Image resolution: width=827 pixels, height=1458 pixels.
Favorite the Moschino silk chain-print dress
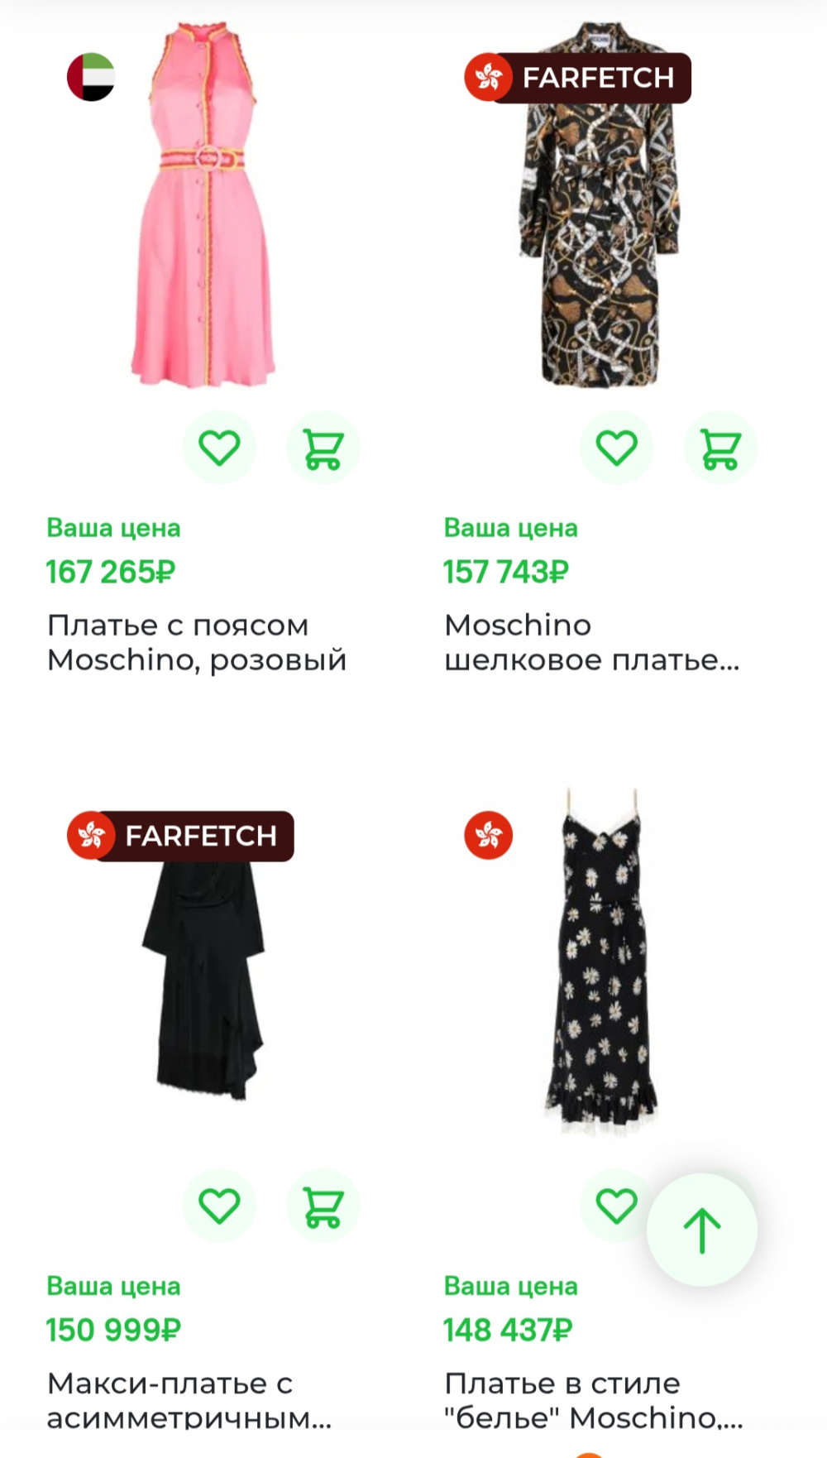click(617, 447)
